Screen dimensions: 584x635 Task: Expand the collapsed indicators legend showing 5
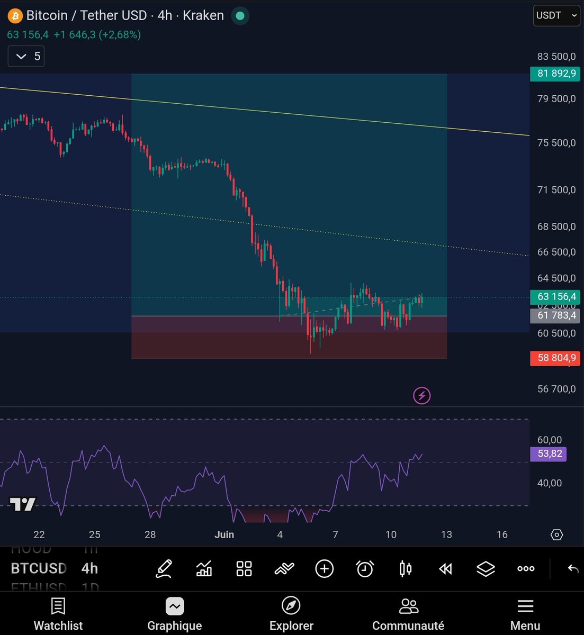(26, 56)
